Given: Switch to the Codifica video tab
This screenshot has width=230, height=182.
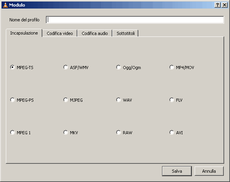Looking at the screenshot, I should 60,33.
